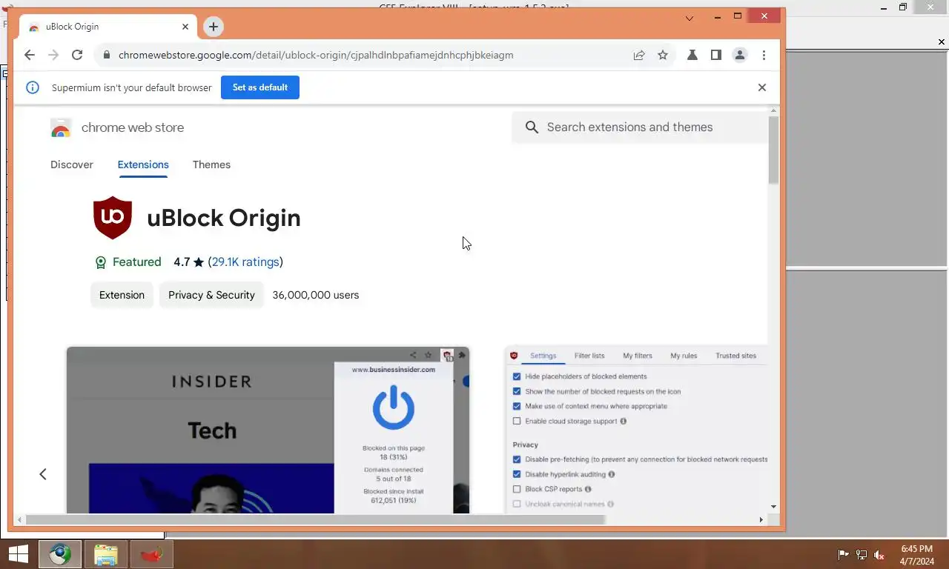
Task: Click the search magnifier icon
Action: click(532, 127)
